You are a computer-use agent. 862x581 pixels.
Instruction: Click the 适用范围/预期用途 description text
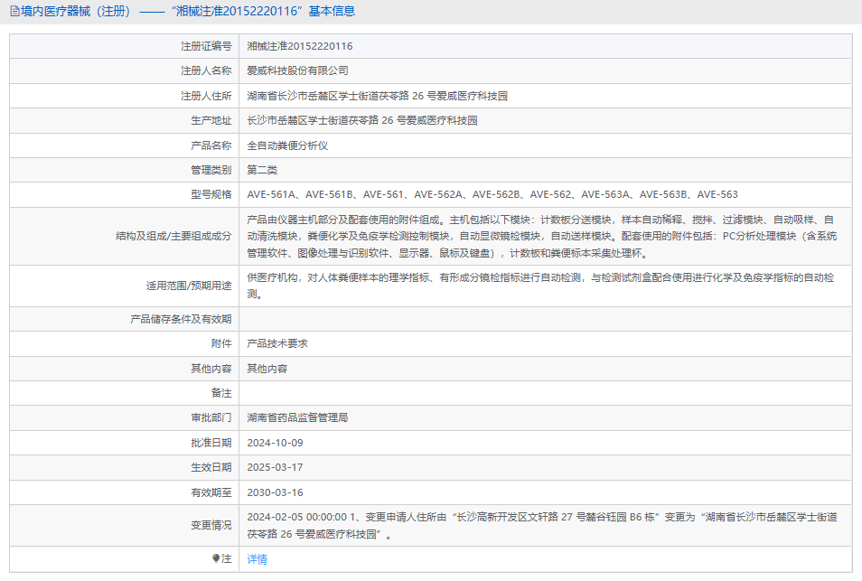click(x=540, y=286)
